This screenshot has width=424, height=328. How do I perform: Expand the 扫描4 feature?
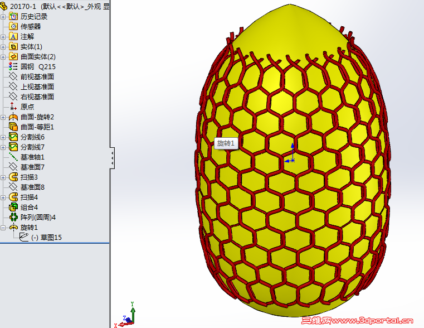tap(3, 197)
